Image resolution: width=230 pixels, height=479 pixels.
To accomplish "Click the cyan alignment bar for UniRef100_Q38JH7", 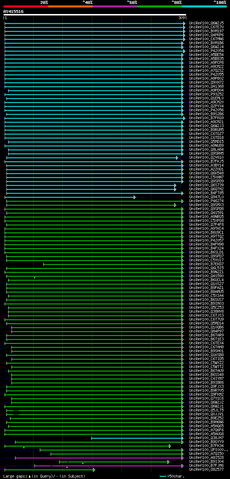I will (x=137, y=438).
